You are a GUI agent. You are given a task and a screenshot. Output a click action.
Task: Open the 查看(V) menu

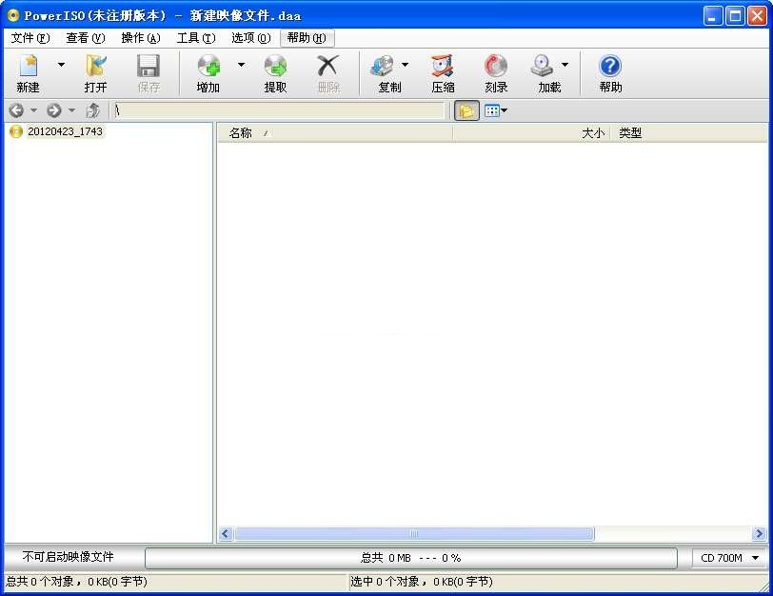click(x=86, y=38)
